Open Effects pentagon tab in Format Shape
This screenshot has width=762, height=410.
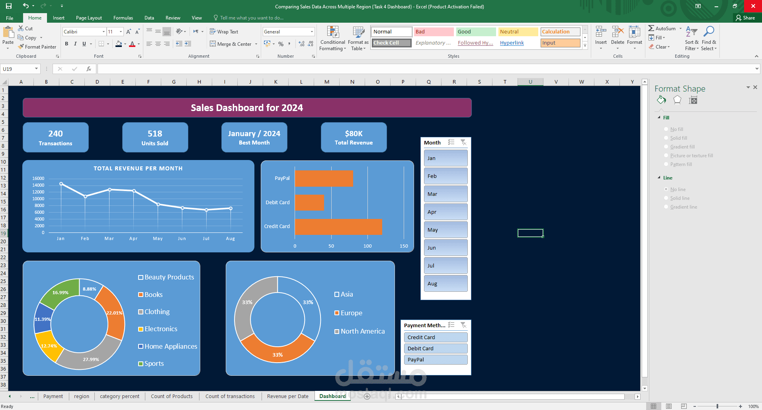[x=677, y=100]
